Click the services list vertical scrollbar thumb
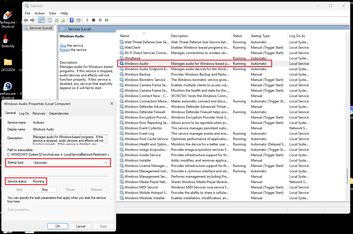 click(347, 176)
